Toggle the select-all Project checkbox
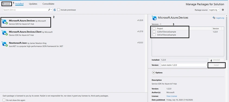The width and height of the screenshot is (229, 102). 154,29
